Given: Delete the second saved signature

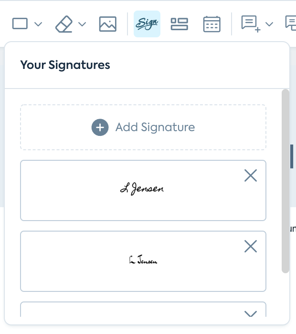Looking at the screenshot, I should pos(251,246).
